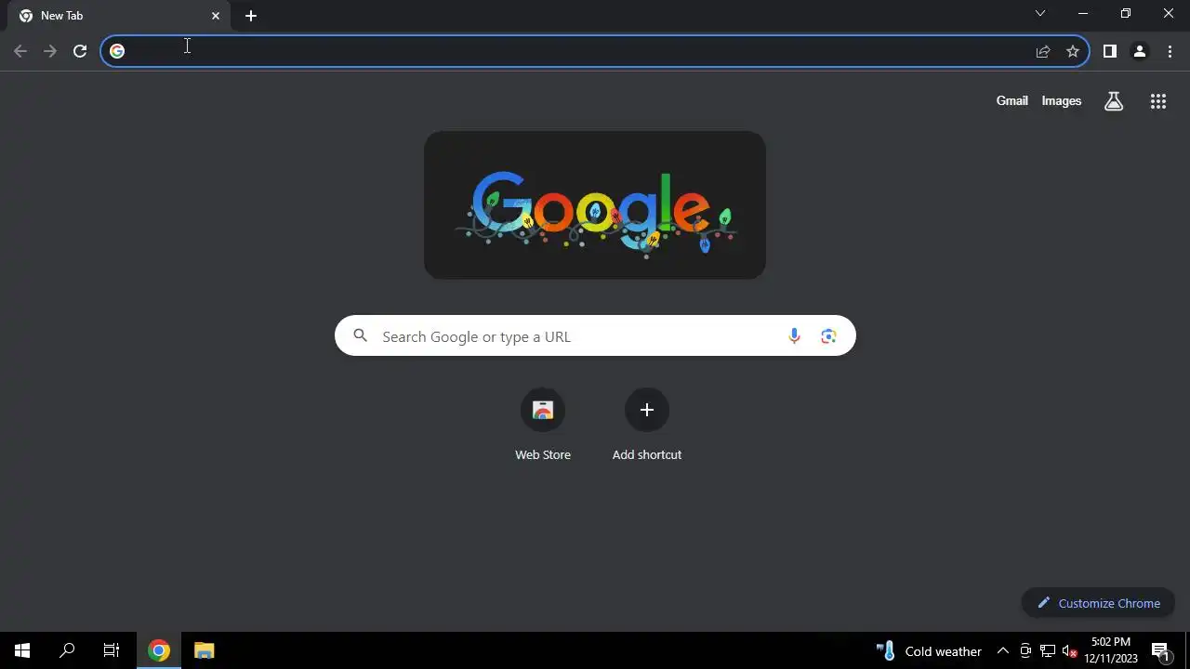Reload the current page
Viewport: 1190px width, 669px height.
[80, 51]
